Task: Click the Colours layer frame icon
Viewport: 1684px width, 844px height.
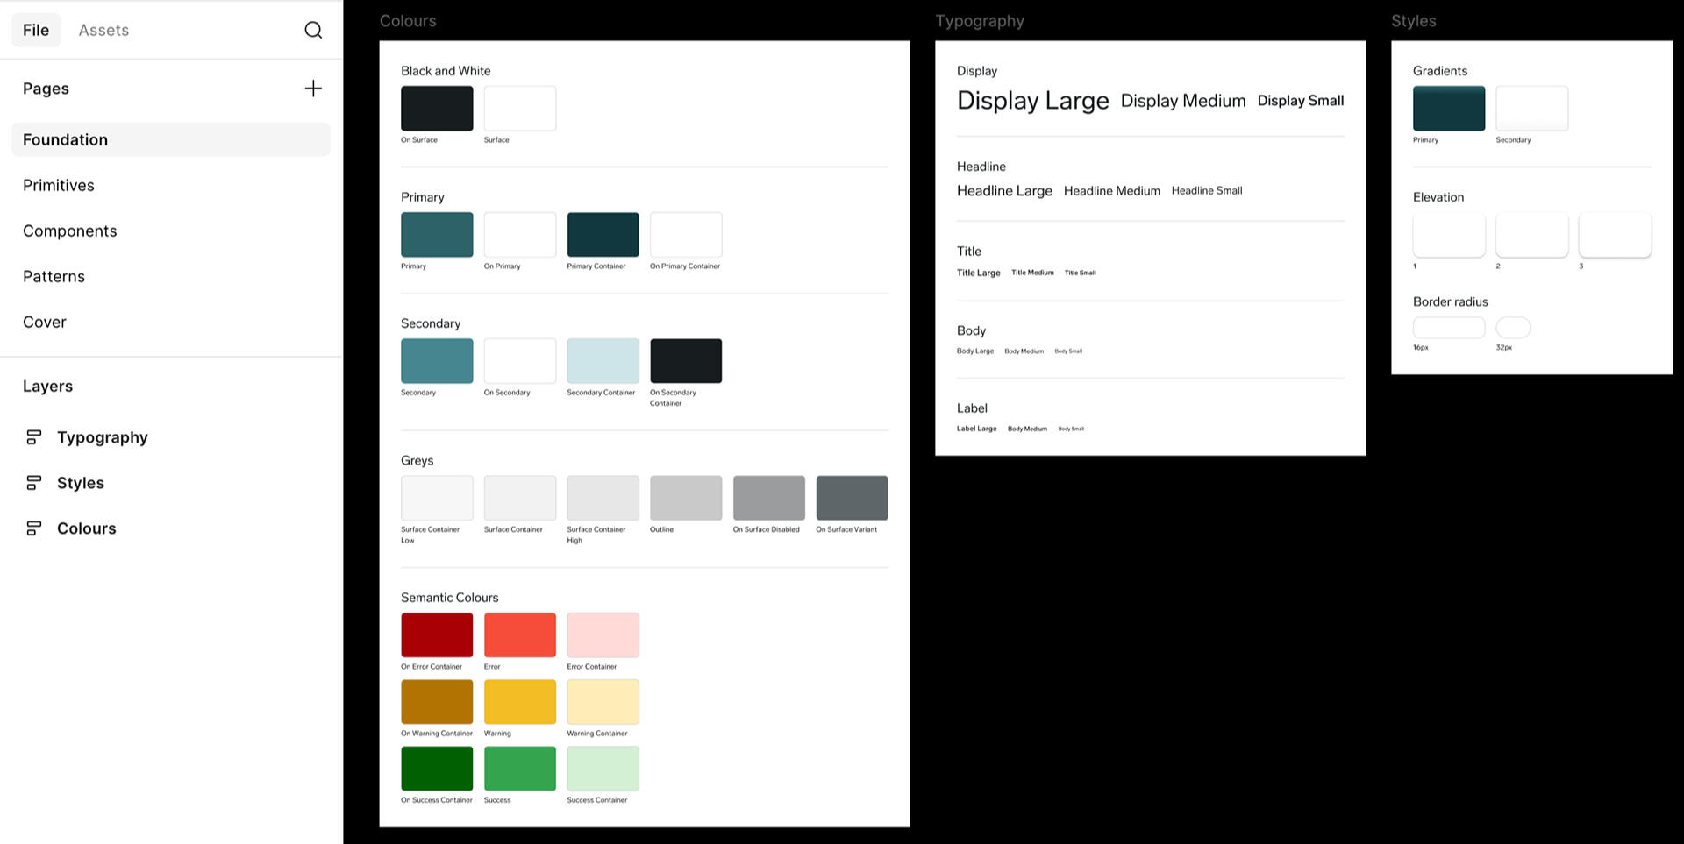Action: pyautogui.click(x=34, y=528)
